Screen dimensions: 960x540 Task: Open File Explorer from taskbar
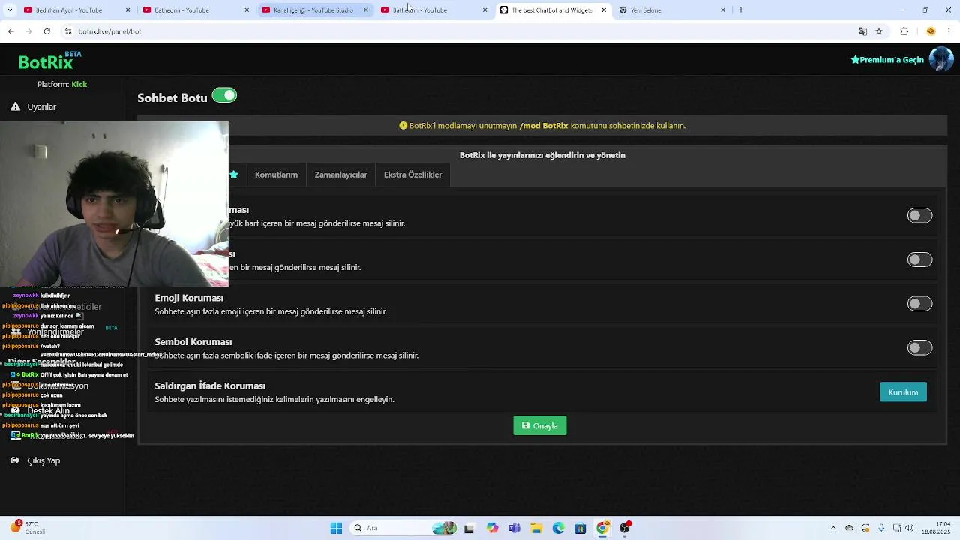coord(536,528)
